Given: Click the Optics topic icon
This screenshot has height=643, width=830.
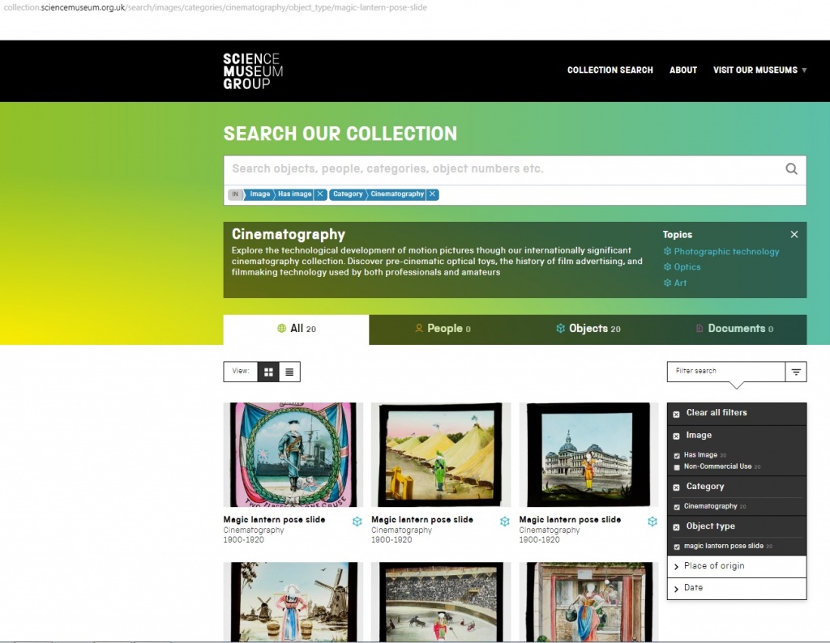Looking at the screenshot, I should (668, 267).
